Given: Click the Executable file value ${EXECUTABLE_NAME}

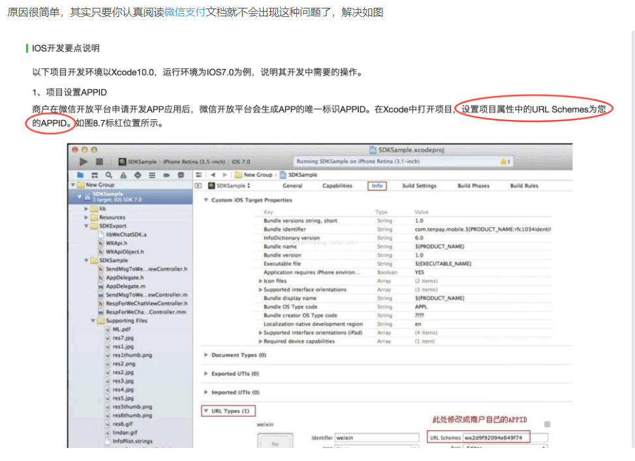Looking at the screenshot, I should point(443,264).
